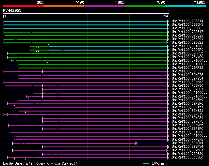The image size is (209, 166).
Task: Select the UniRef100_B9NHK3 label
Action: 187,82
